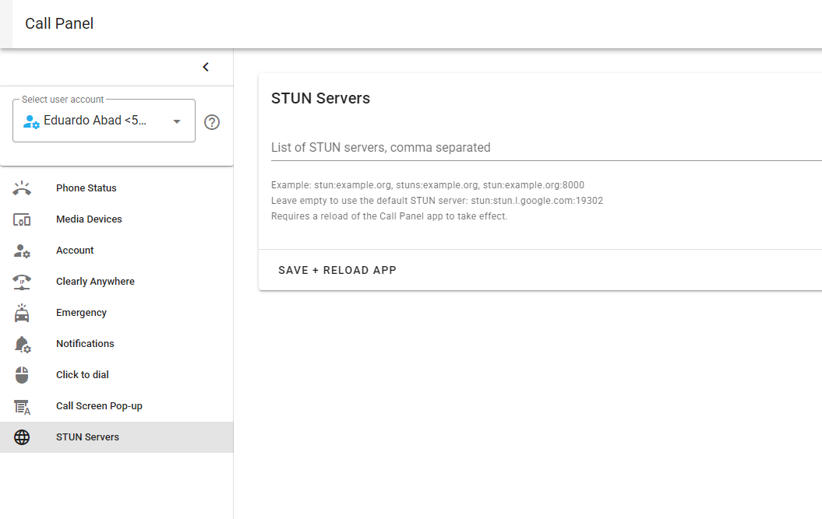The height and width of the screenshot is (519, 822).
Task: Click the Clearly Anywhere IP phone icon
Action: tap(22, 282)
